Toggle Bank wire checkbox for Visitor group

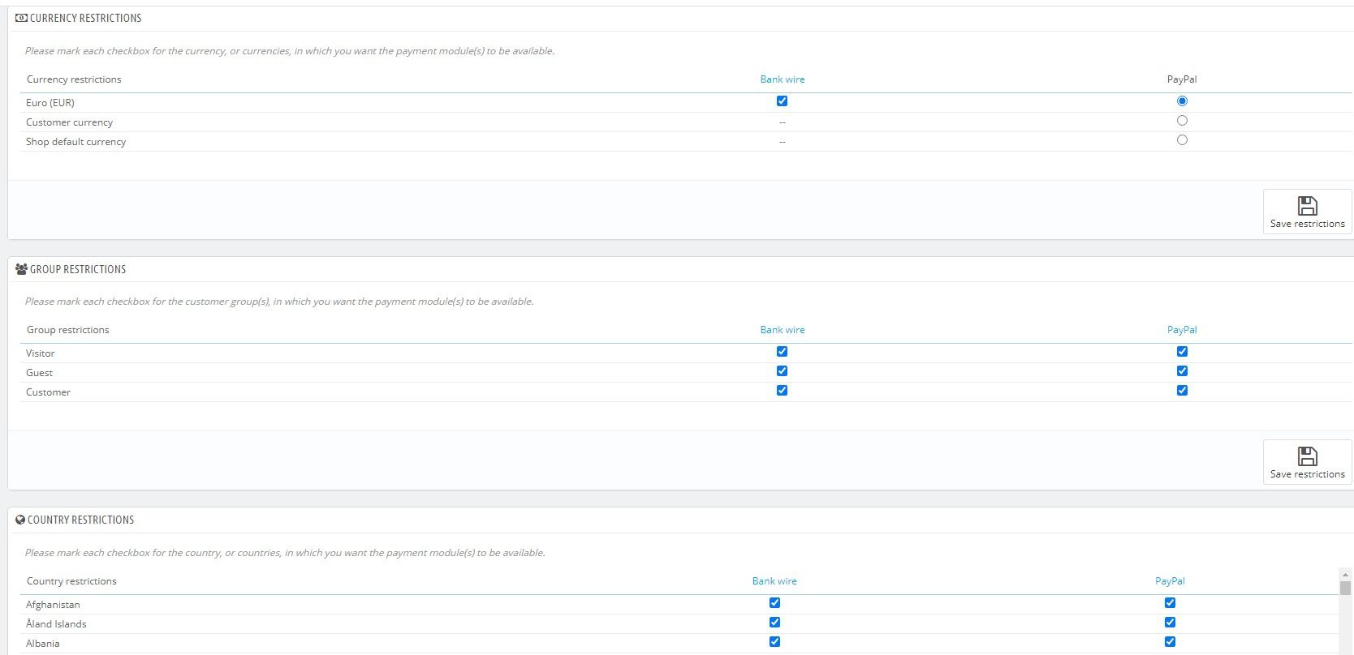point(782,352)
